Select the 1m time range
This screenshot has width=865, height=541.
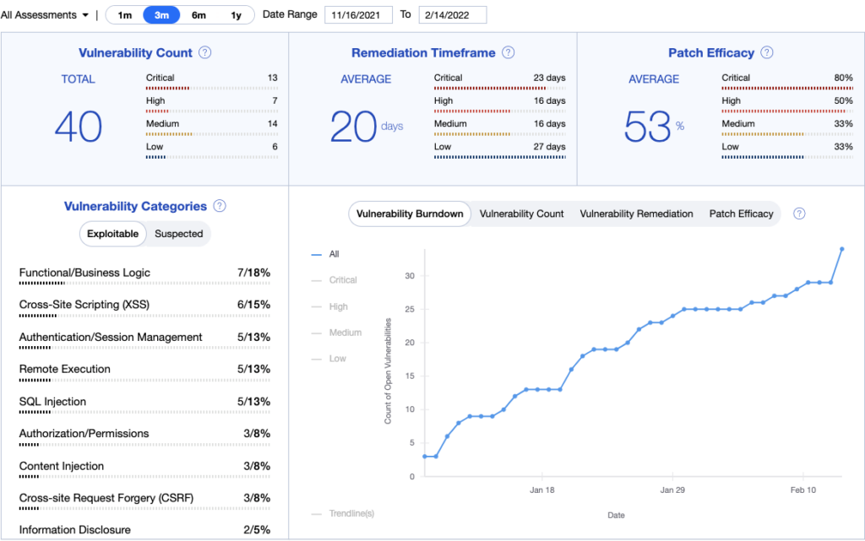[125, 14]
